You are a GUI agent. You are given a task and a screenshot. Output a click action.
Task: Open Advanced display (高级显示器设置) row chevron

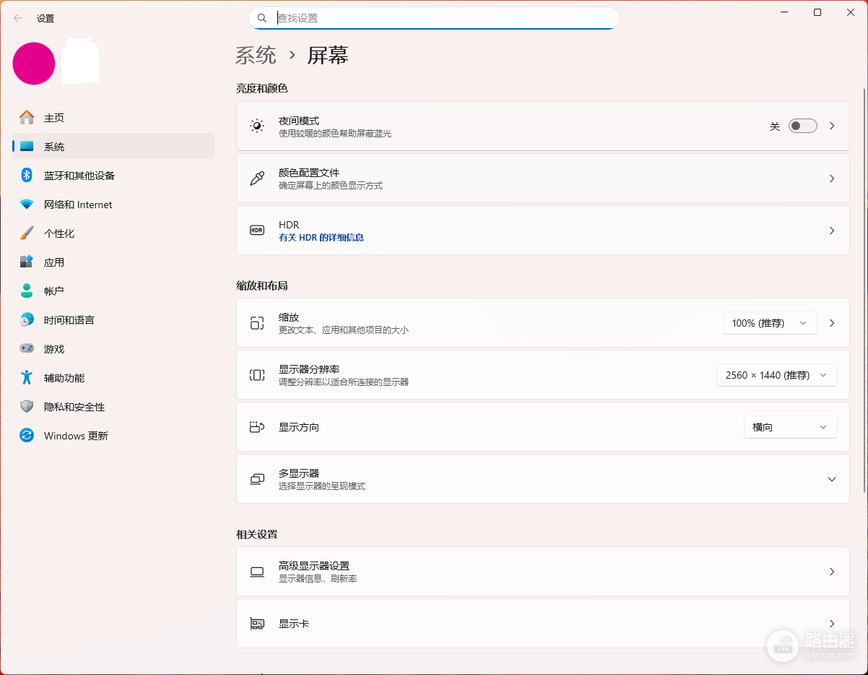832,572
